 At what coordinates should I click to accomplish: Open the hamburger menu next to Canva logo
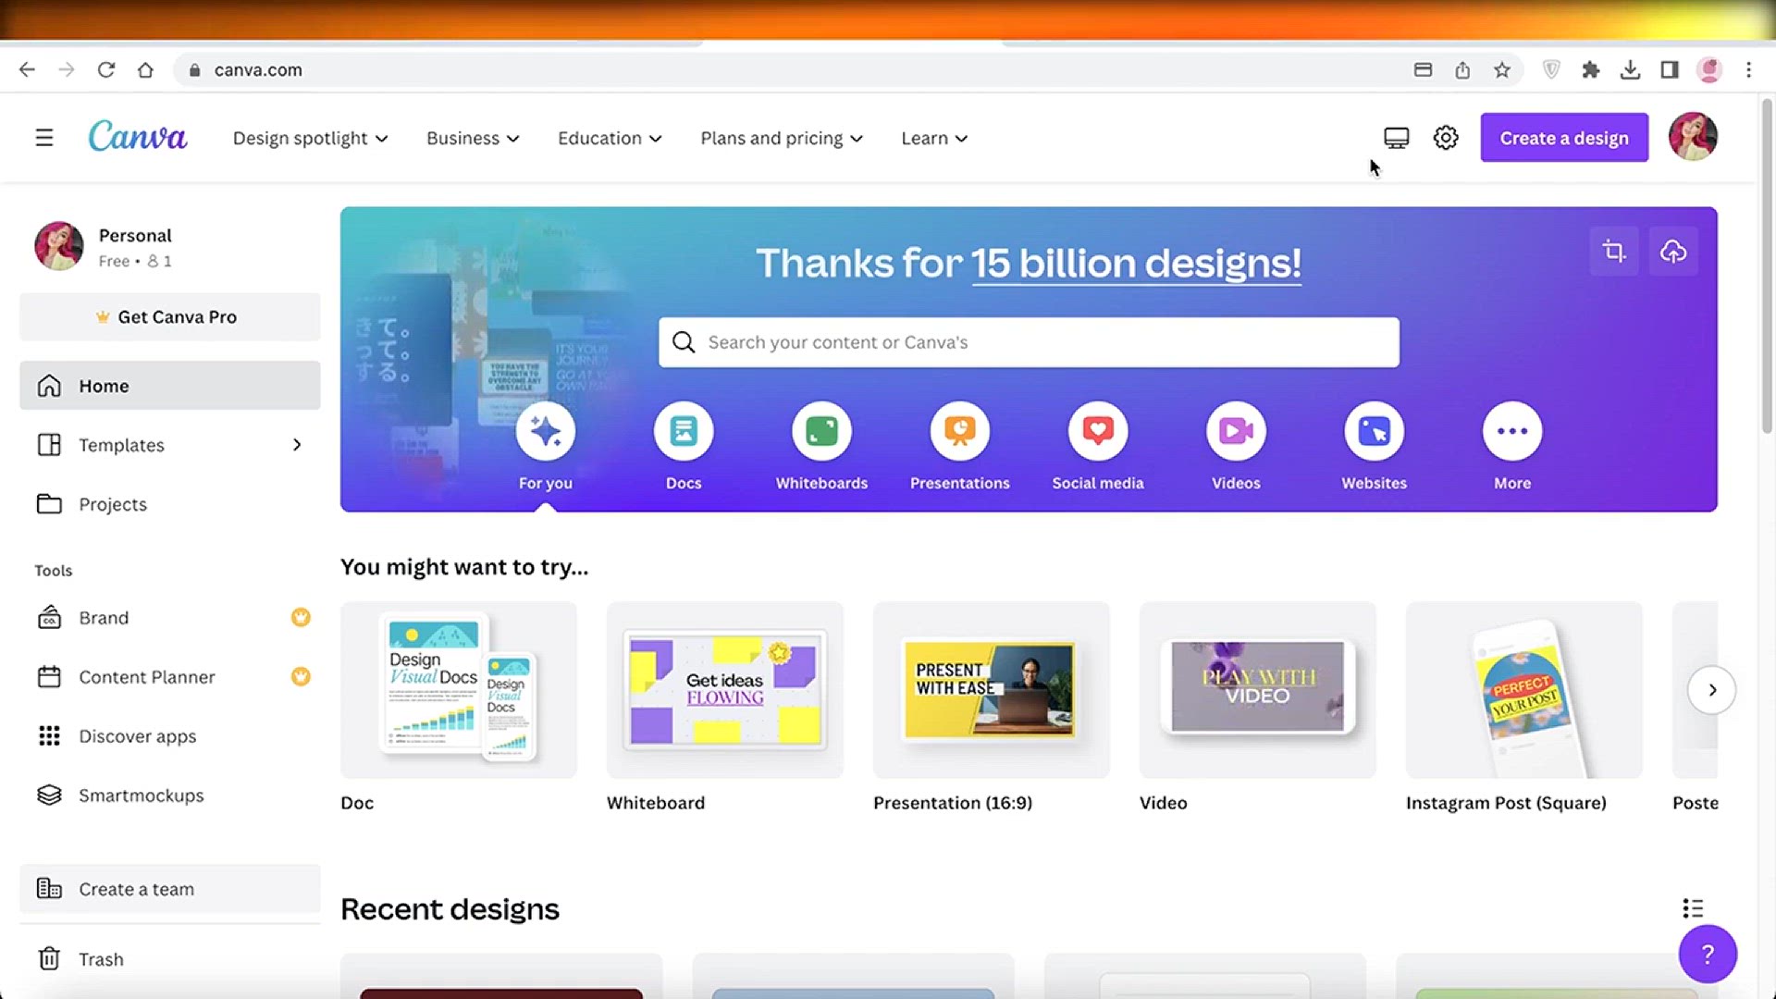click(x=43, y=138)
